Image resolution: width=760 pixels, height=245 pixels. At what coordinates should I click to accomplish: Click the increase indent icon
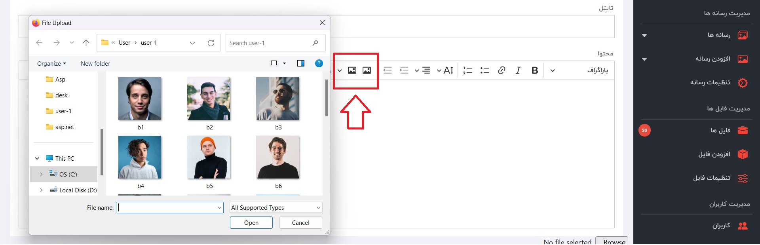coord(404,70)
